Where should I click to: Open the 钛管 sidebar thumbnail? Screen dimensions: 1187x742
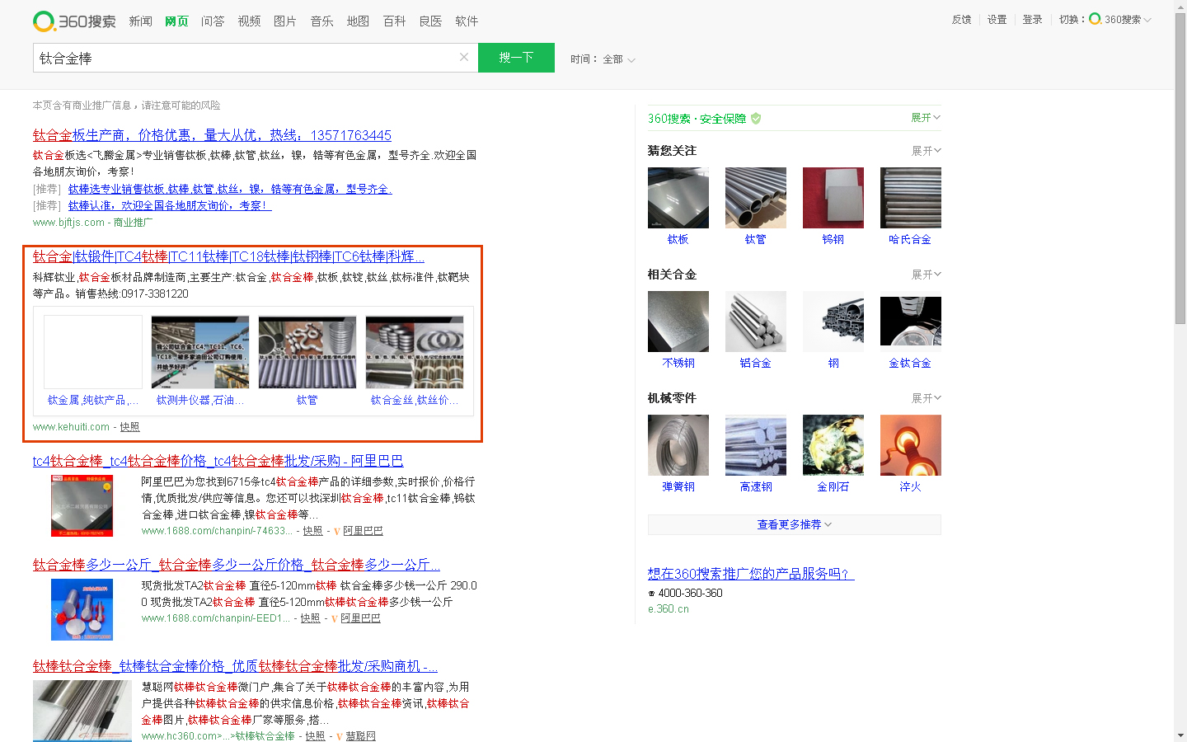(x=756, y=198)
